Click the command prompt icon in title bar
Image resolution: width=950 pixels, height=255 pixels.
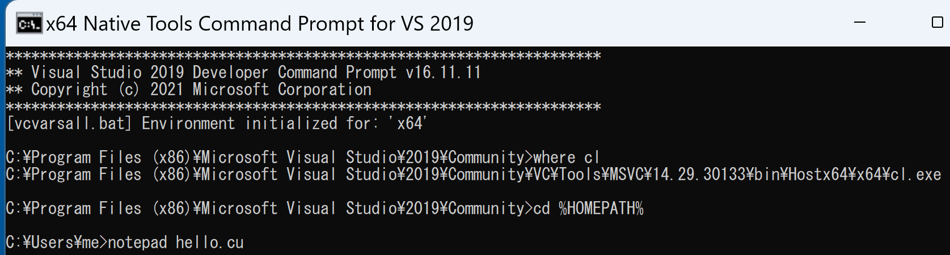coord(29,24)
